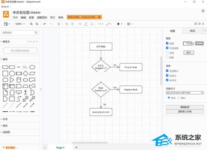The image size is (207, 150).
Task: Click the grid color swatch
Action: [x=200, y=43]
